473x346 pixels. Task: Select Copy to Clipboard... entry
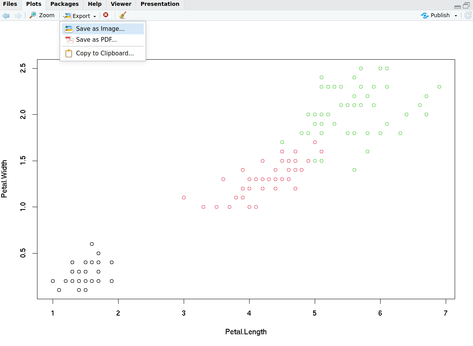105,53
